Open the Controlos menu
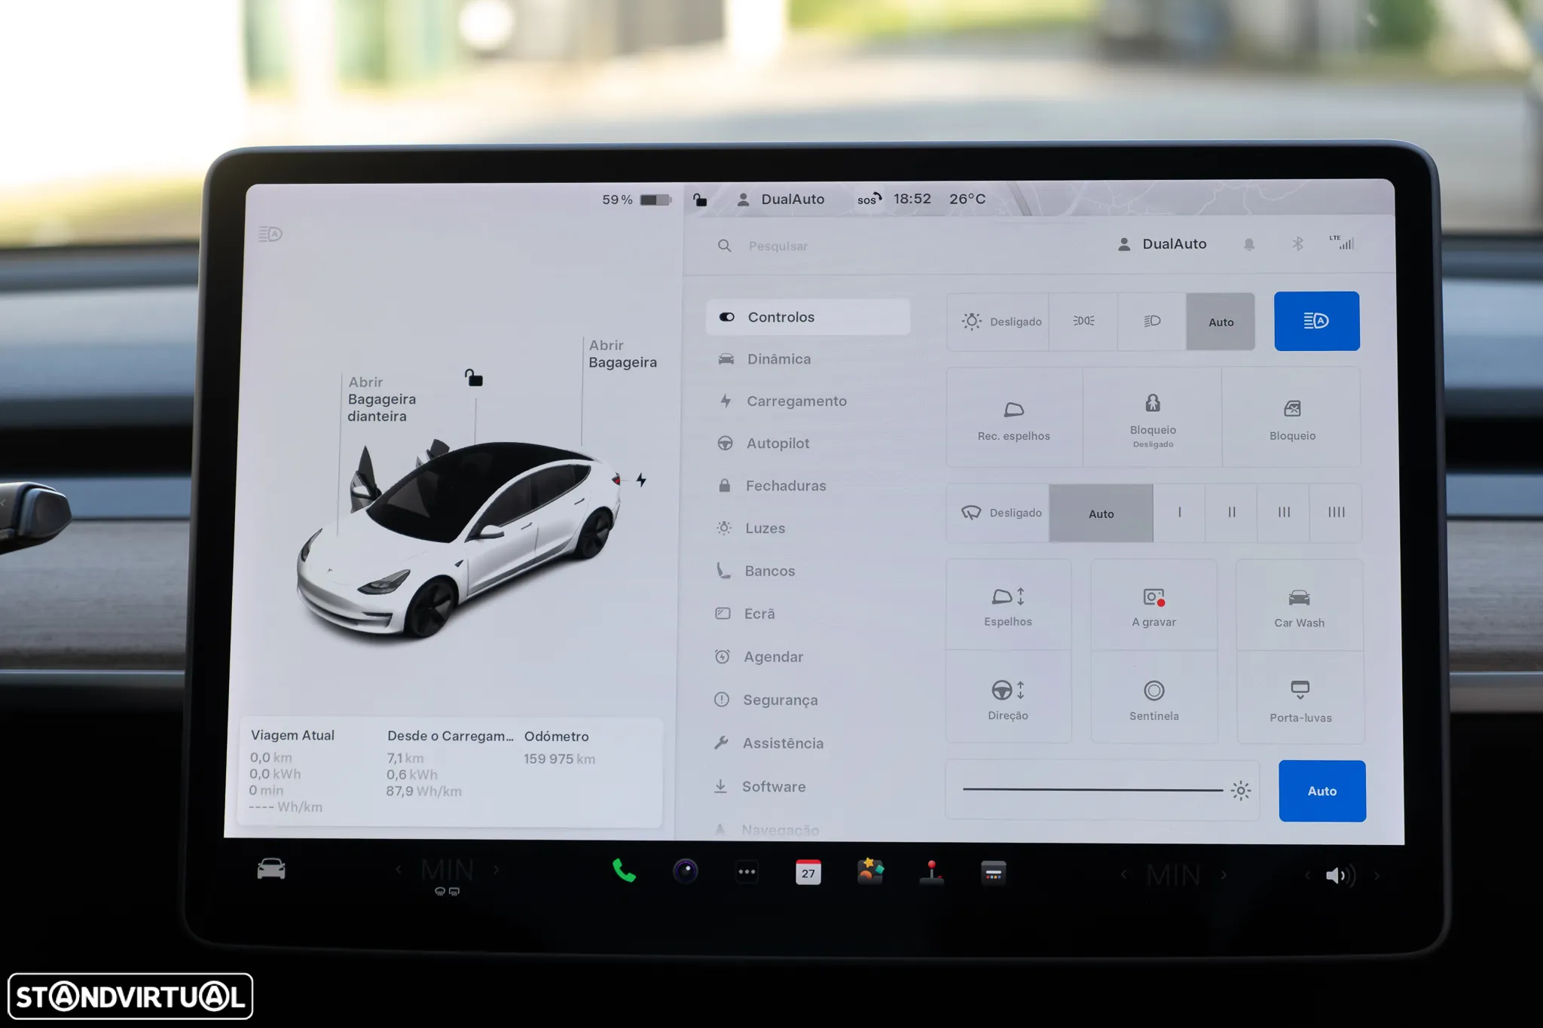1543x1028 pixels. (808, 317)
